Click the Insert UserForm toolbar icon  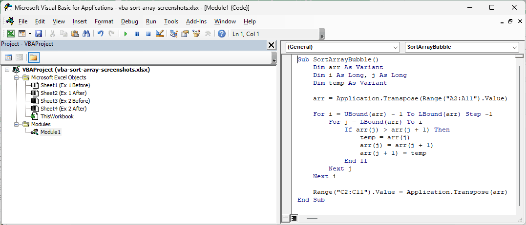pyautogui.click(x=22, y=34)
